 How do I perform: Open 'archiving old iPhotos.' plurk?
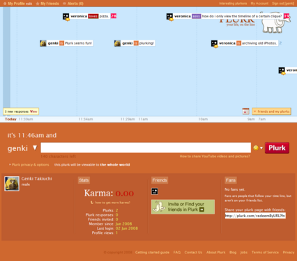[259, 43]
